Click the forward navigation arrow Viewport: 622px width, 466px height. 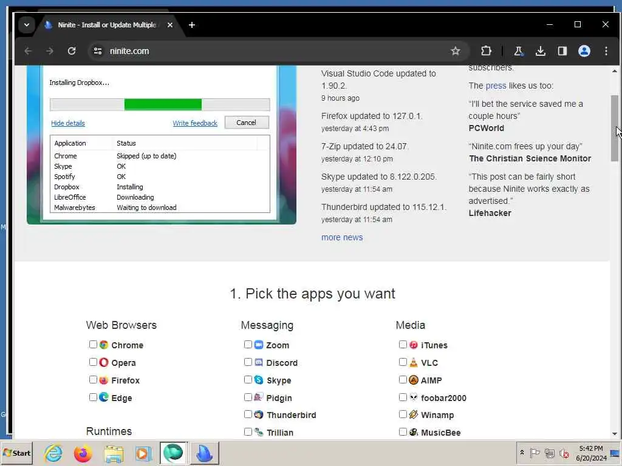point(50,51)
